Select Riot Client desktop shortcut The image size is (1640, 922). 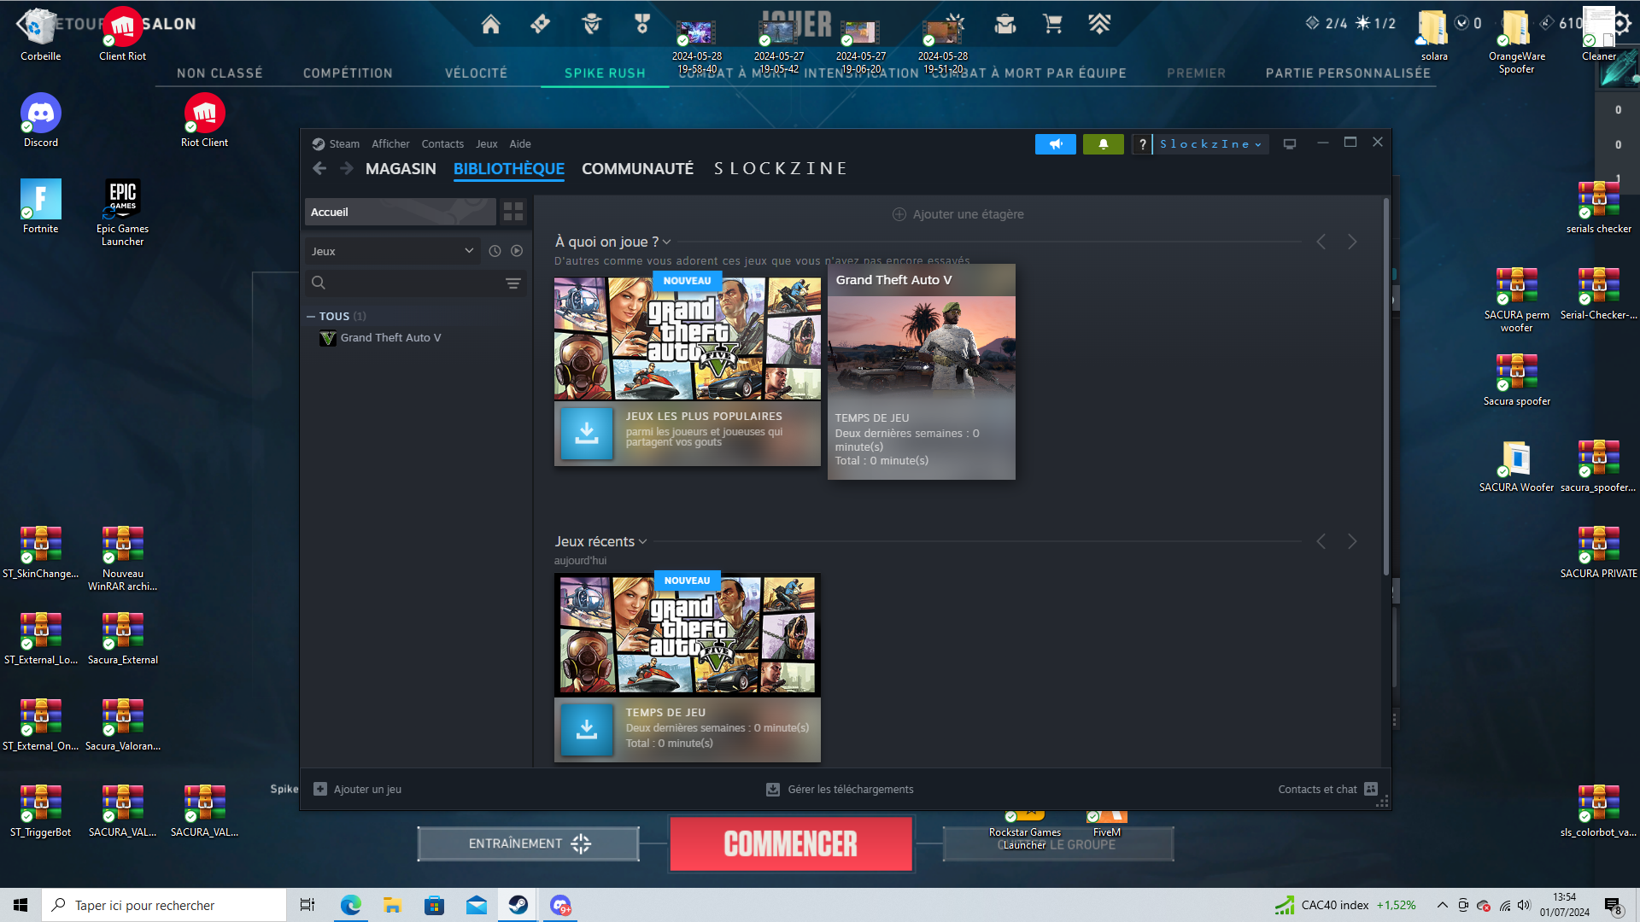(204, 120)
